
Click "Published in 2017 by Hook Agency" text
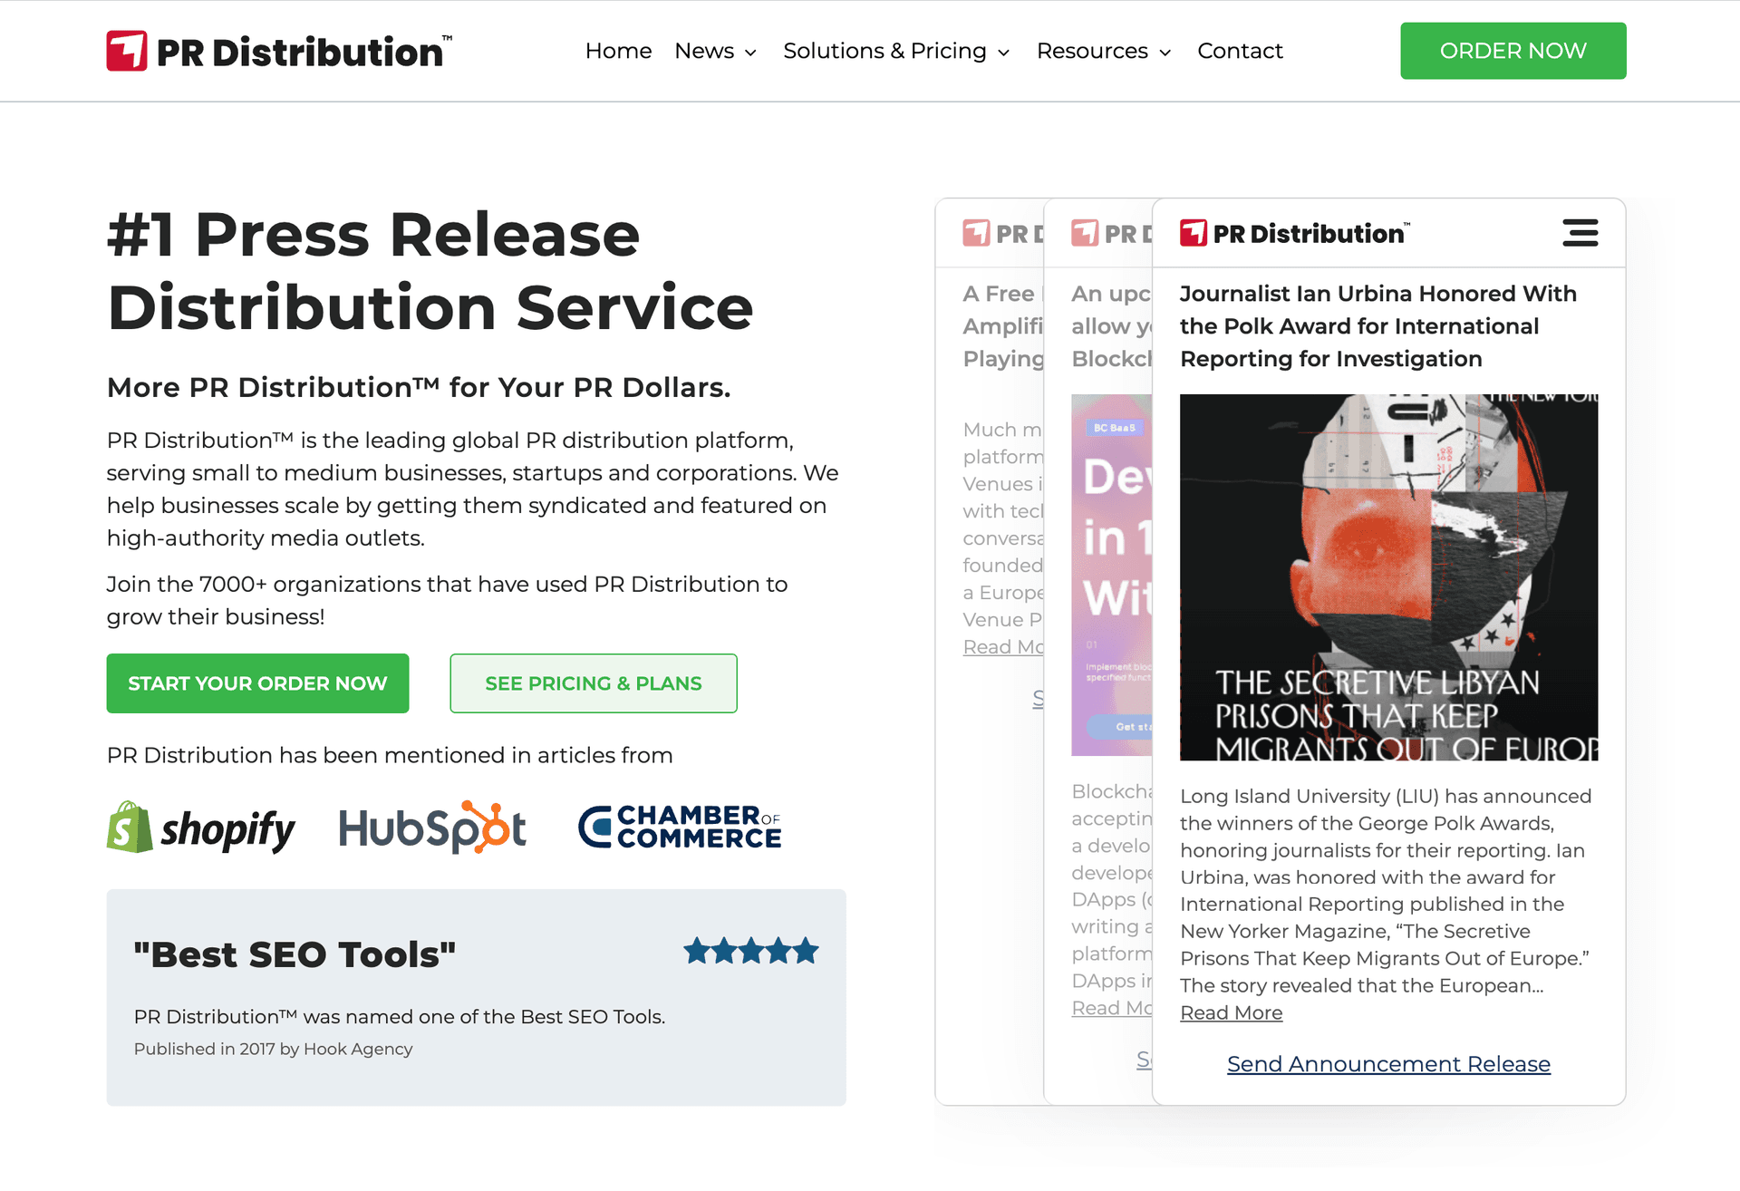[x=273, y=1049]
